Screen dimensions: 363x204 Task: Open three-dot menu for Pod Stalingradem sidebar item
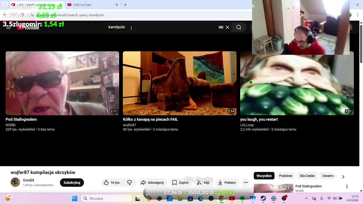(x=347, y=187)
